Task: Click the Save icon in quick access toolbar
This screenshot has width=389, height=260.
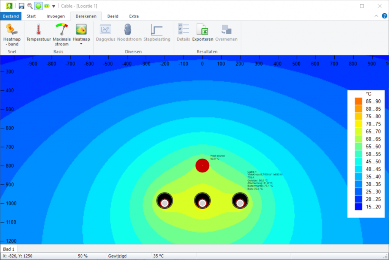Action: [21, 6]
